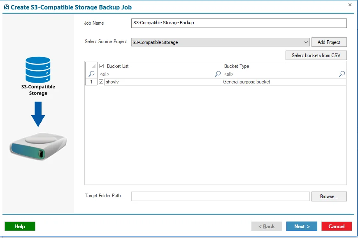
Task: Click the dialog title text
Action: (71, 7)
